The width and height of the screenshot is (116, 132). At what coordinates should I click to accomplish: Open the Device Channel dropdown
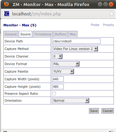coord(57,56)
